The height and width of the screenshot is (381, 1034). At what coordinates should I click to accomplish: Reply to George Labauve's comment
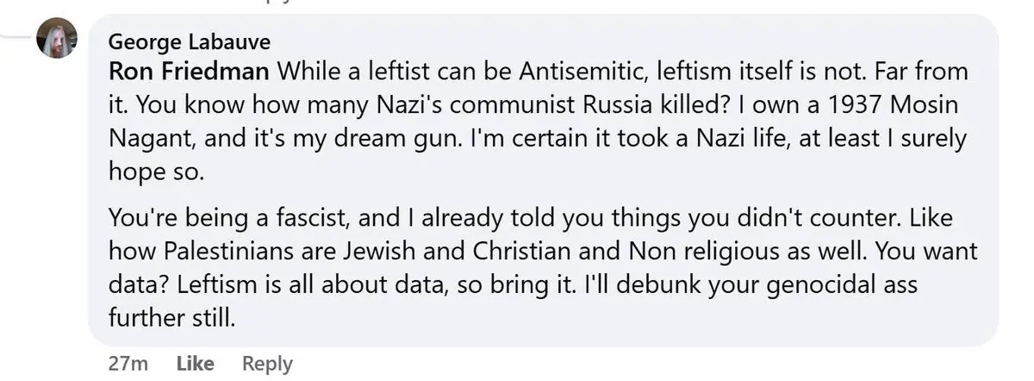pos(267,364)
